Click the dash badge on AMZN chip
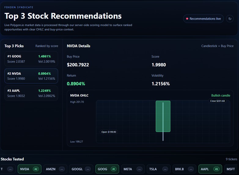239x175 pixels. 62,169
